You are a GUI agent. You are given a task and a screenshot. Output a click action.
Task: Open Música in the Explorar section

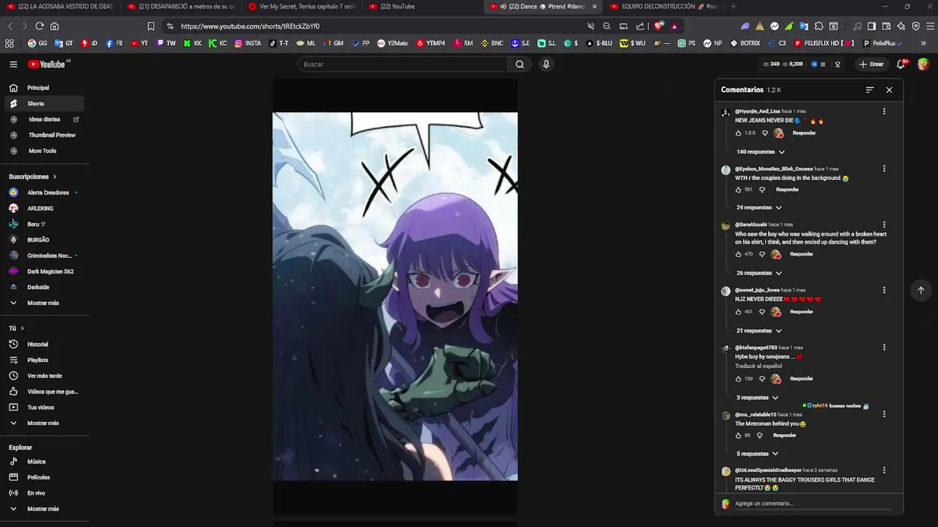tap(43, 462)
